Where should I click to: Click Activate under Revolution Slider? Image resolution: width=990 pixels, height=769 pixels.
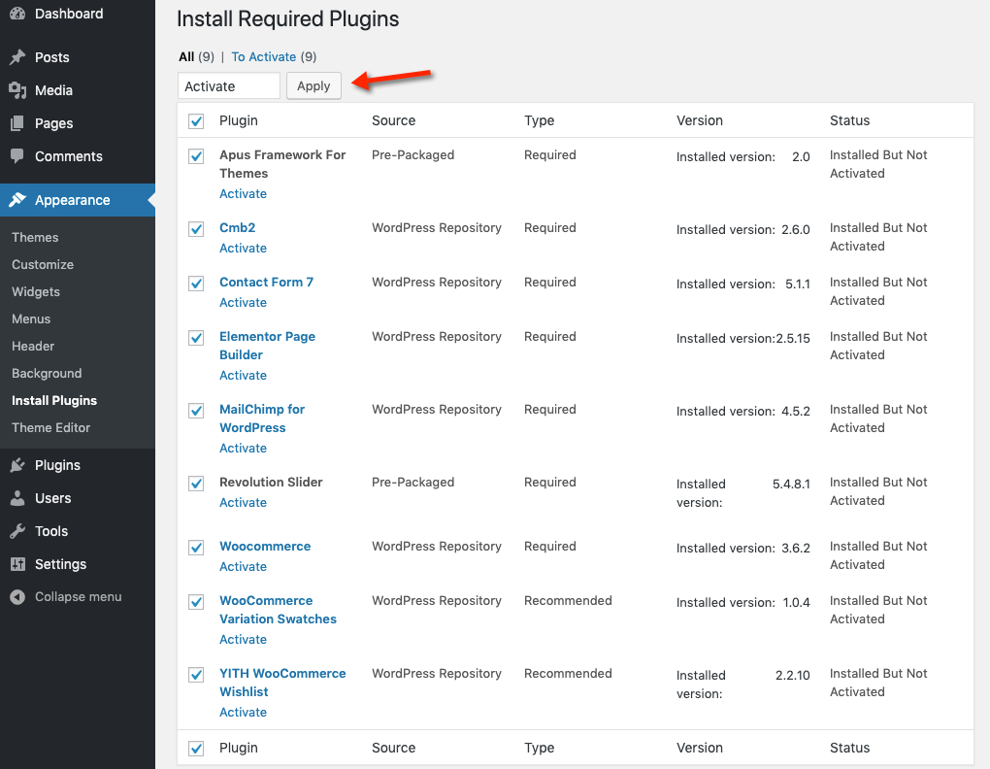tap(243, 503)
